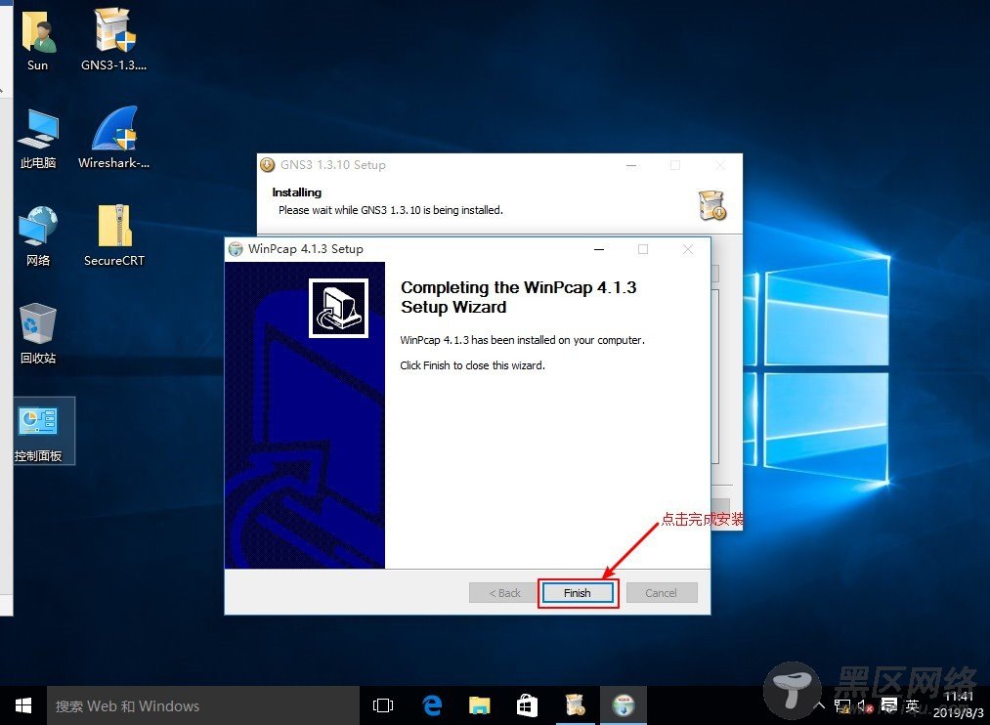Click the installer icon in GNS3 Setup header
Viewport: 990px width, 725px height.
point(712,205)
